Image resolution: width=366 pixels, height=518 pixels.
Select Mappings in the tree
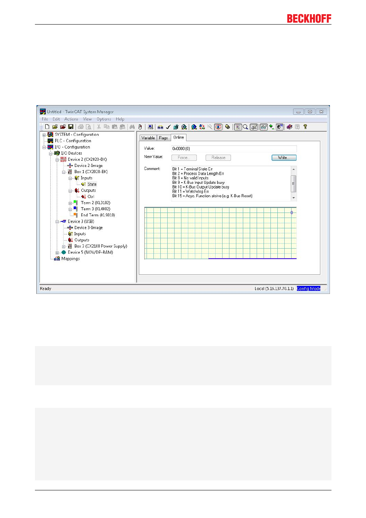(x=71, y=259)
